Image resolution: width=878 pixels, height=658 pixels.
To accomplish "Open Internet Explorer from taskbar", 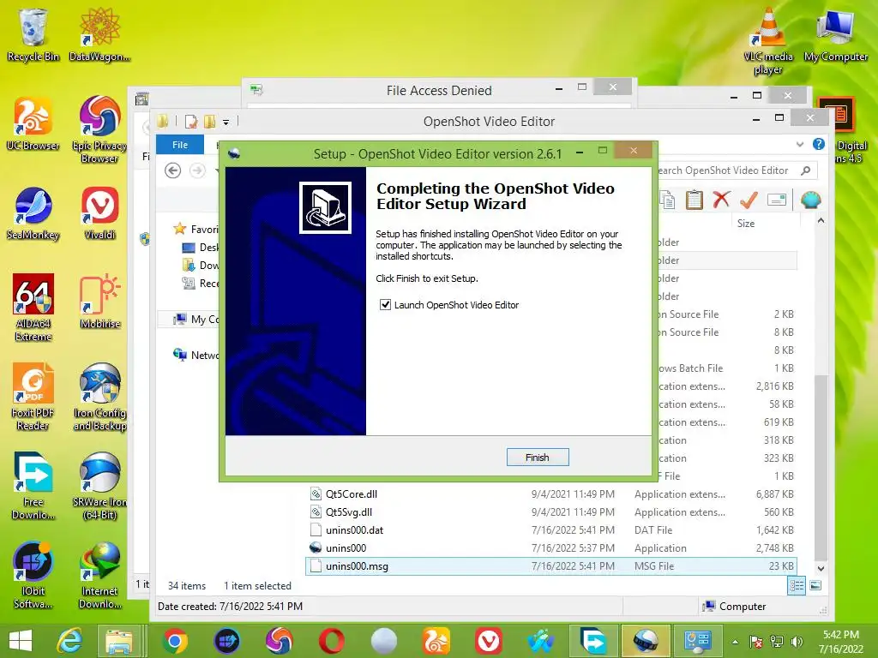I will [69, 641].
